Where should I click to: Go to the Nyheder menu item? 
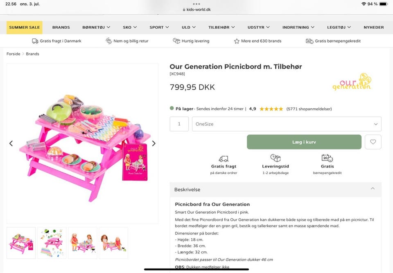tap(374, 27)
